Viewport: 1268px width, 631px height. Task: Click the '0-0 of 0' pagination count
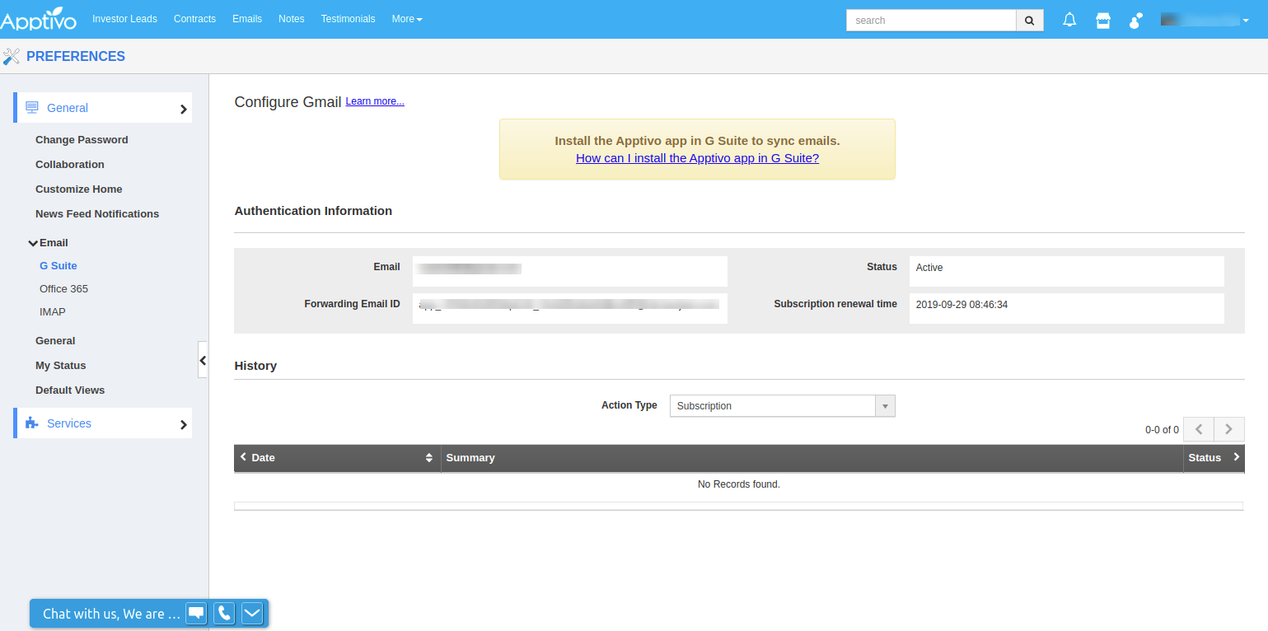pyautogui.click(x=1162, y=430)
